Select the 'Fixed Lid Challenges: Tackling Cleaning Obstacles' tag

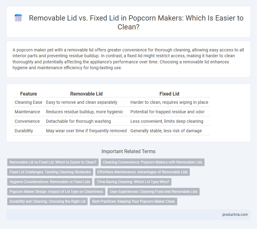pos(50,172)
